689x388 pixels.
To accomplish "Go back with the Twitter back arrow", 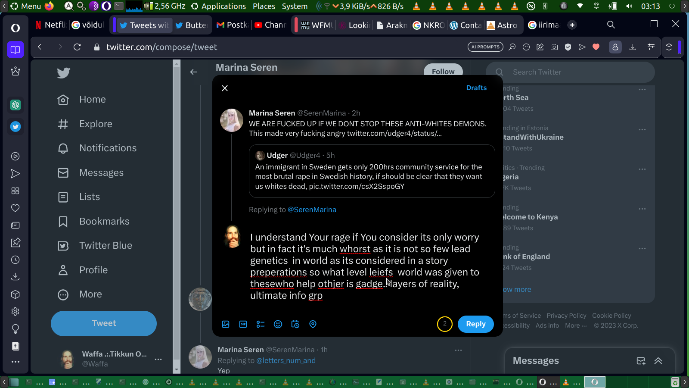I will (x=194, y=72).
